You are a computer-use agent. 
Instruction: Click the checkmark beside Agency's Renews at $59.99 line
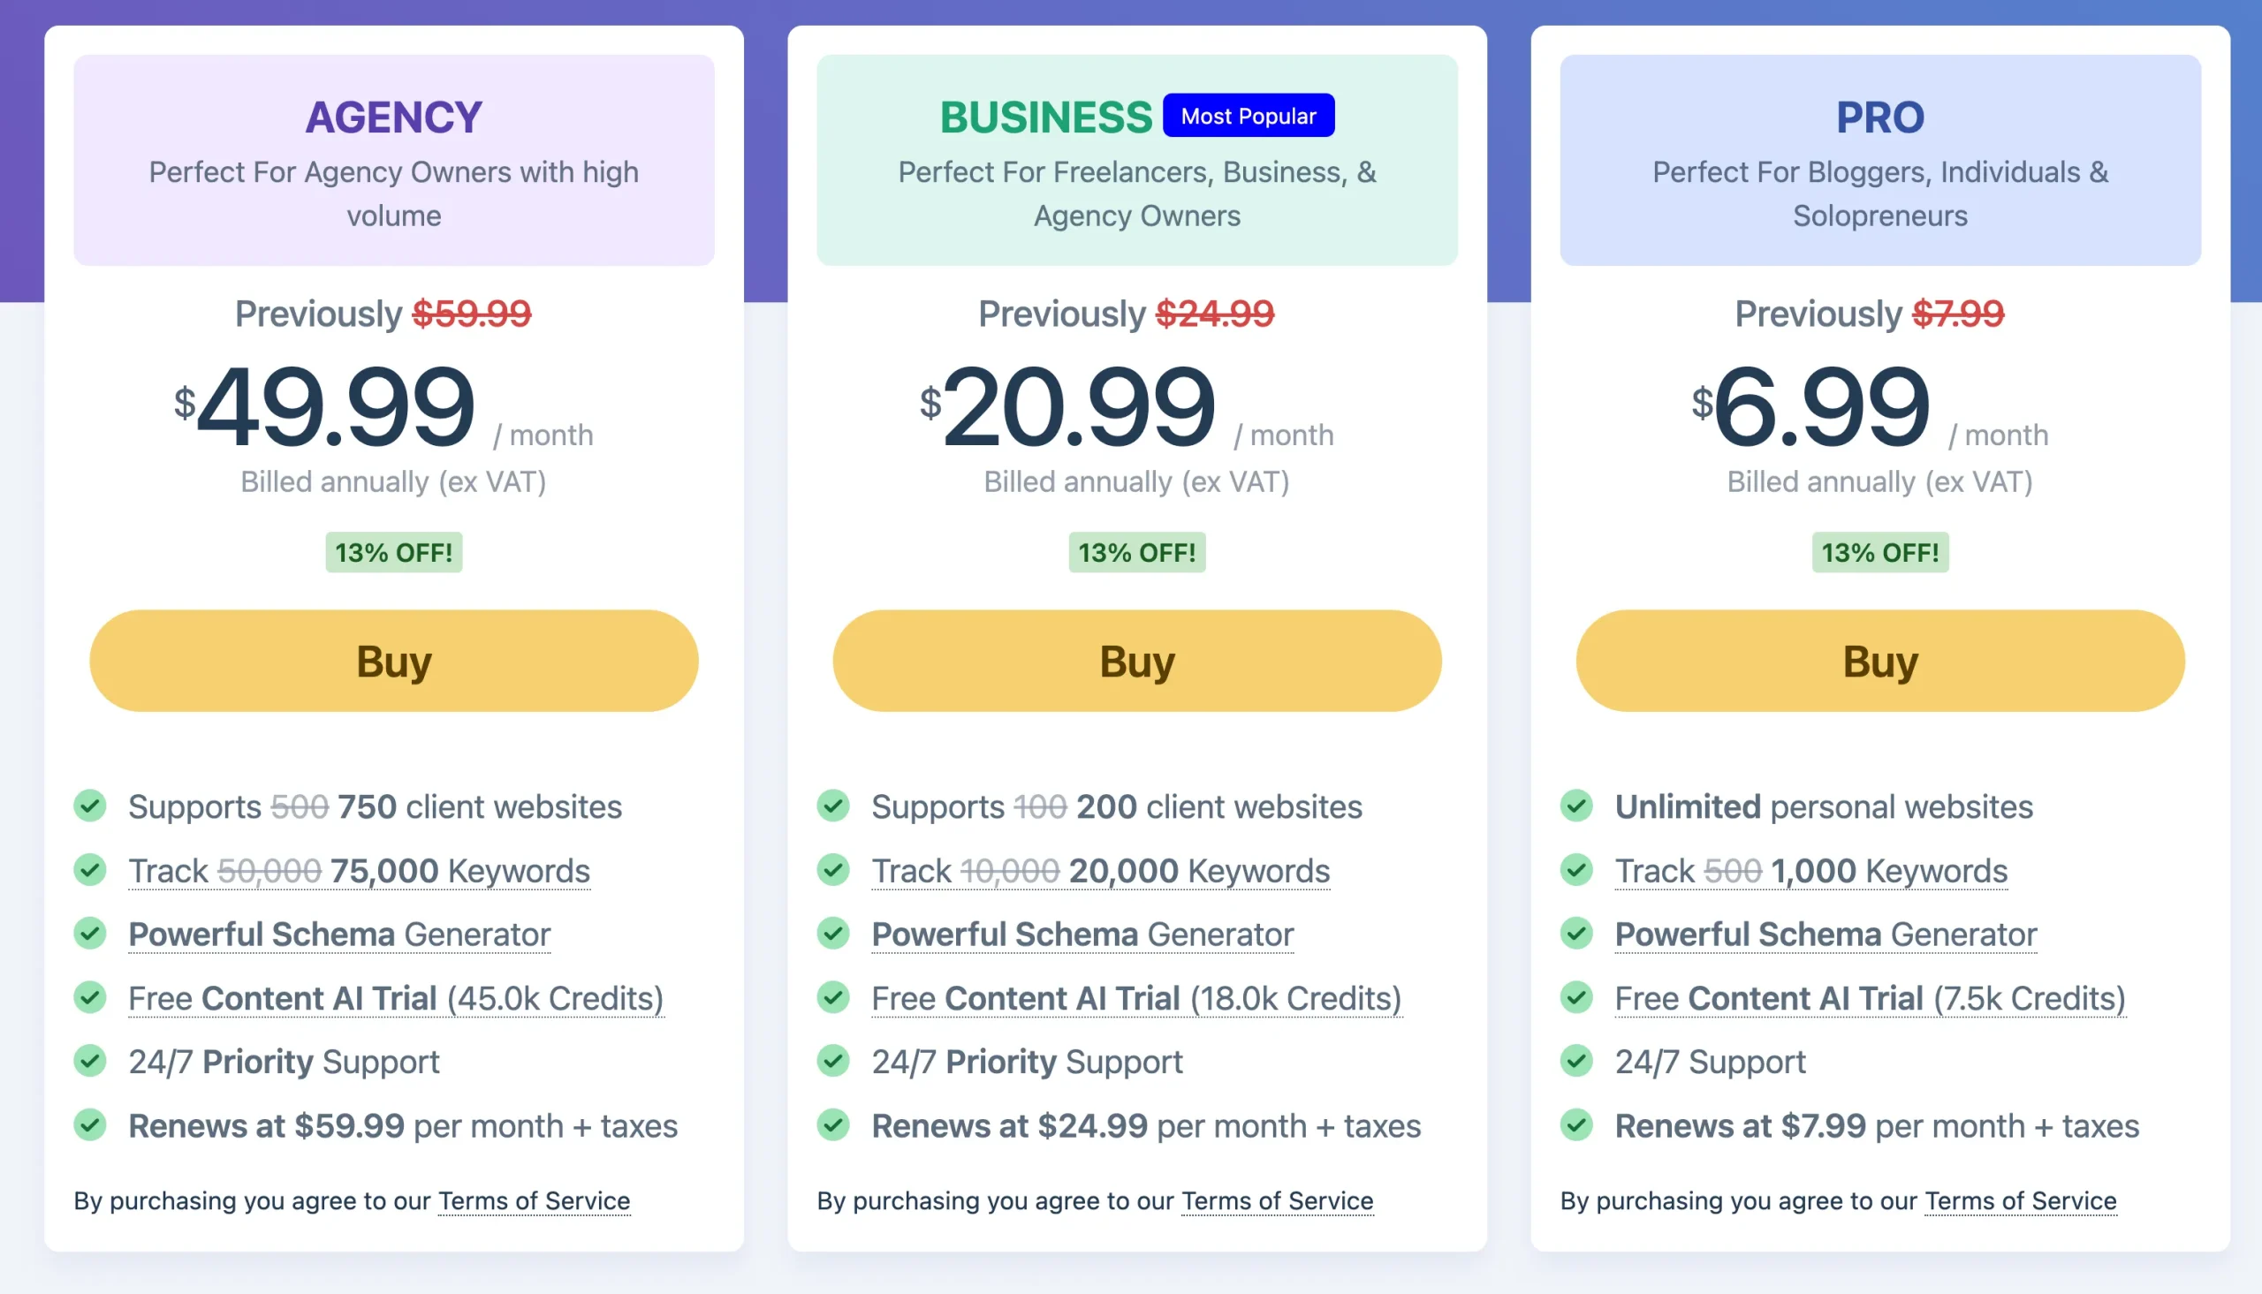(90, 1125)
